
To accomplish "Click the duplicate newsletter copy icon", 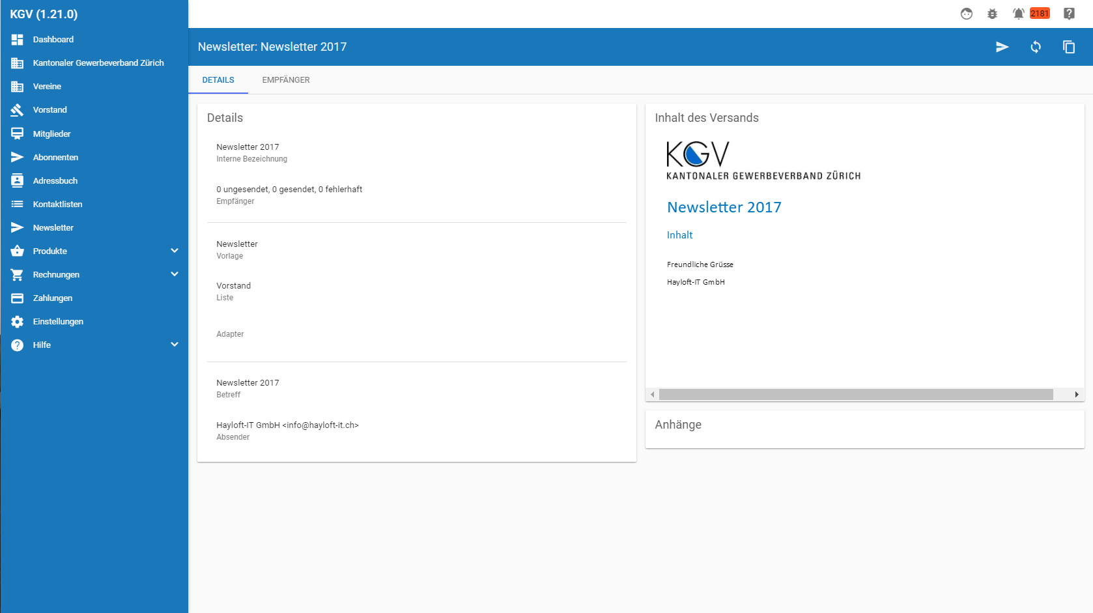I will coord(1069,47).
